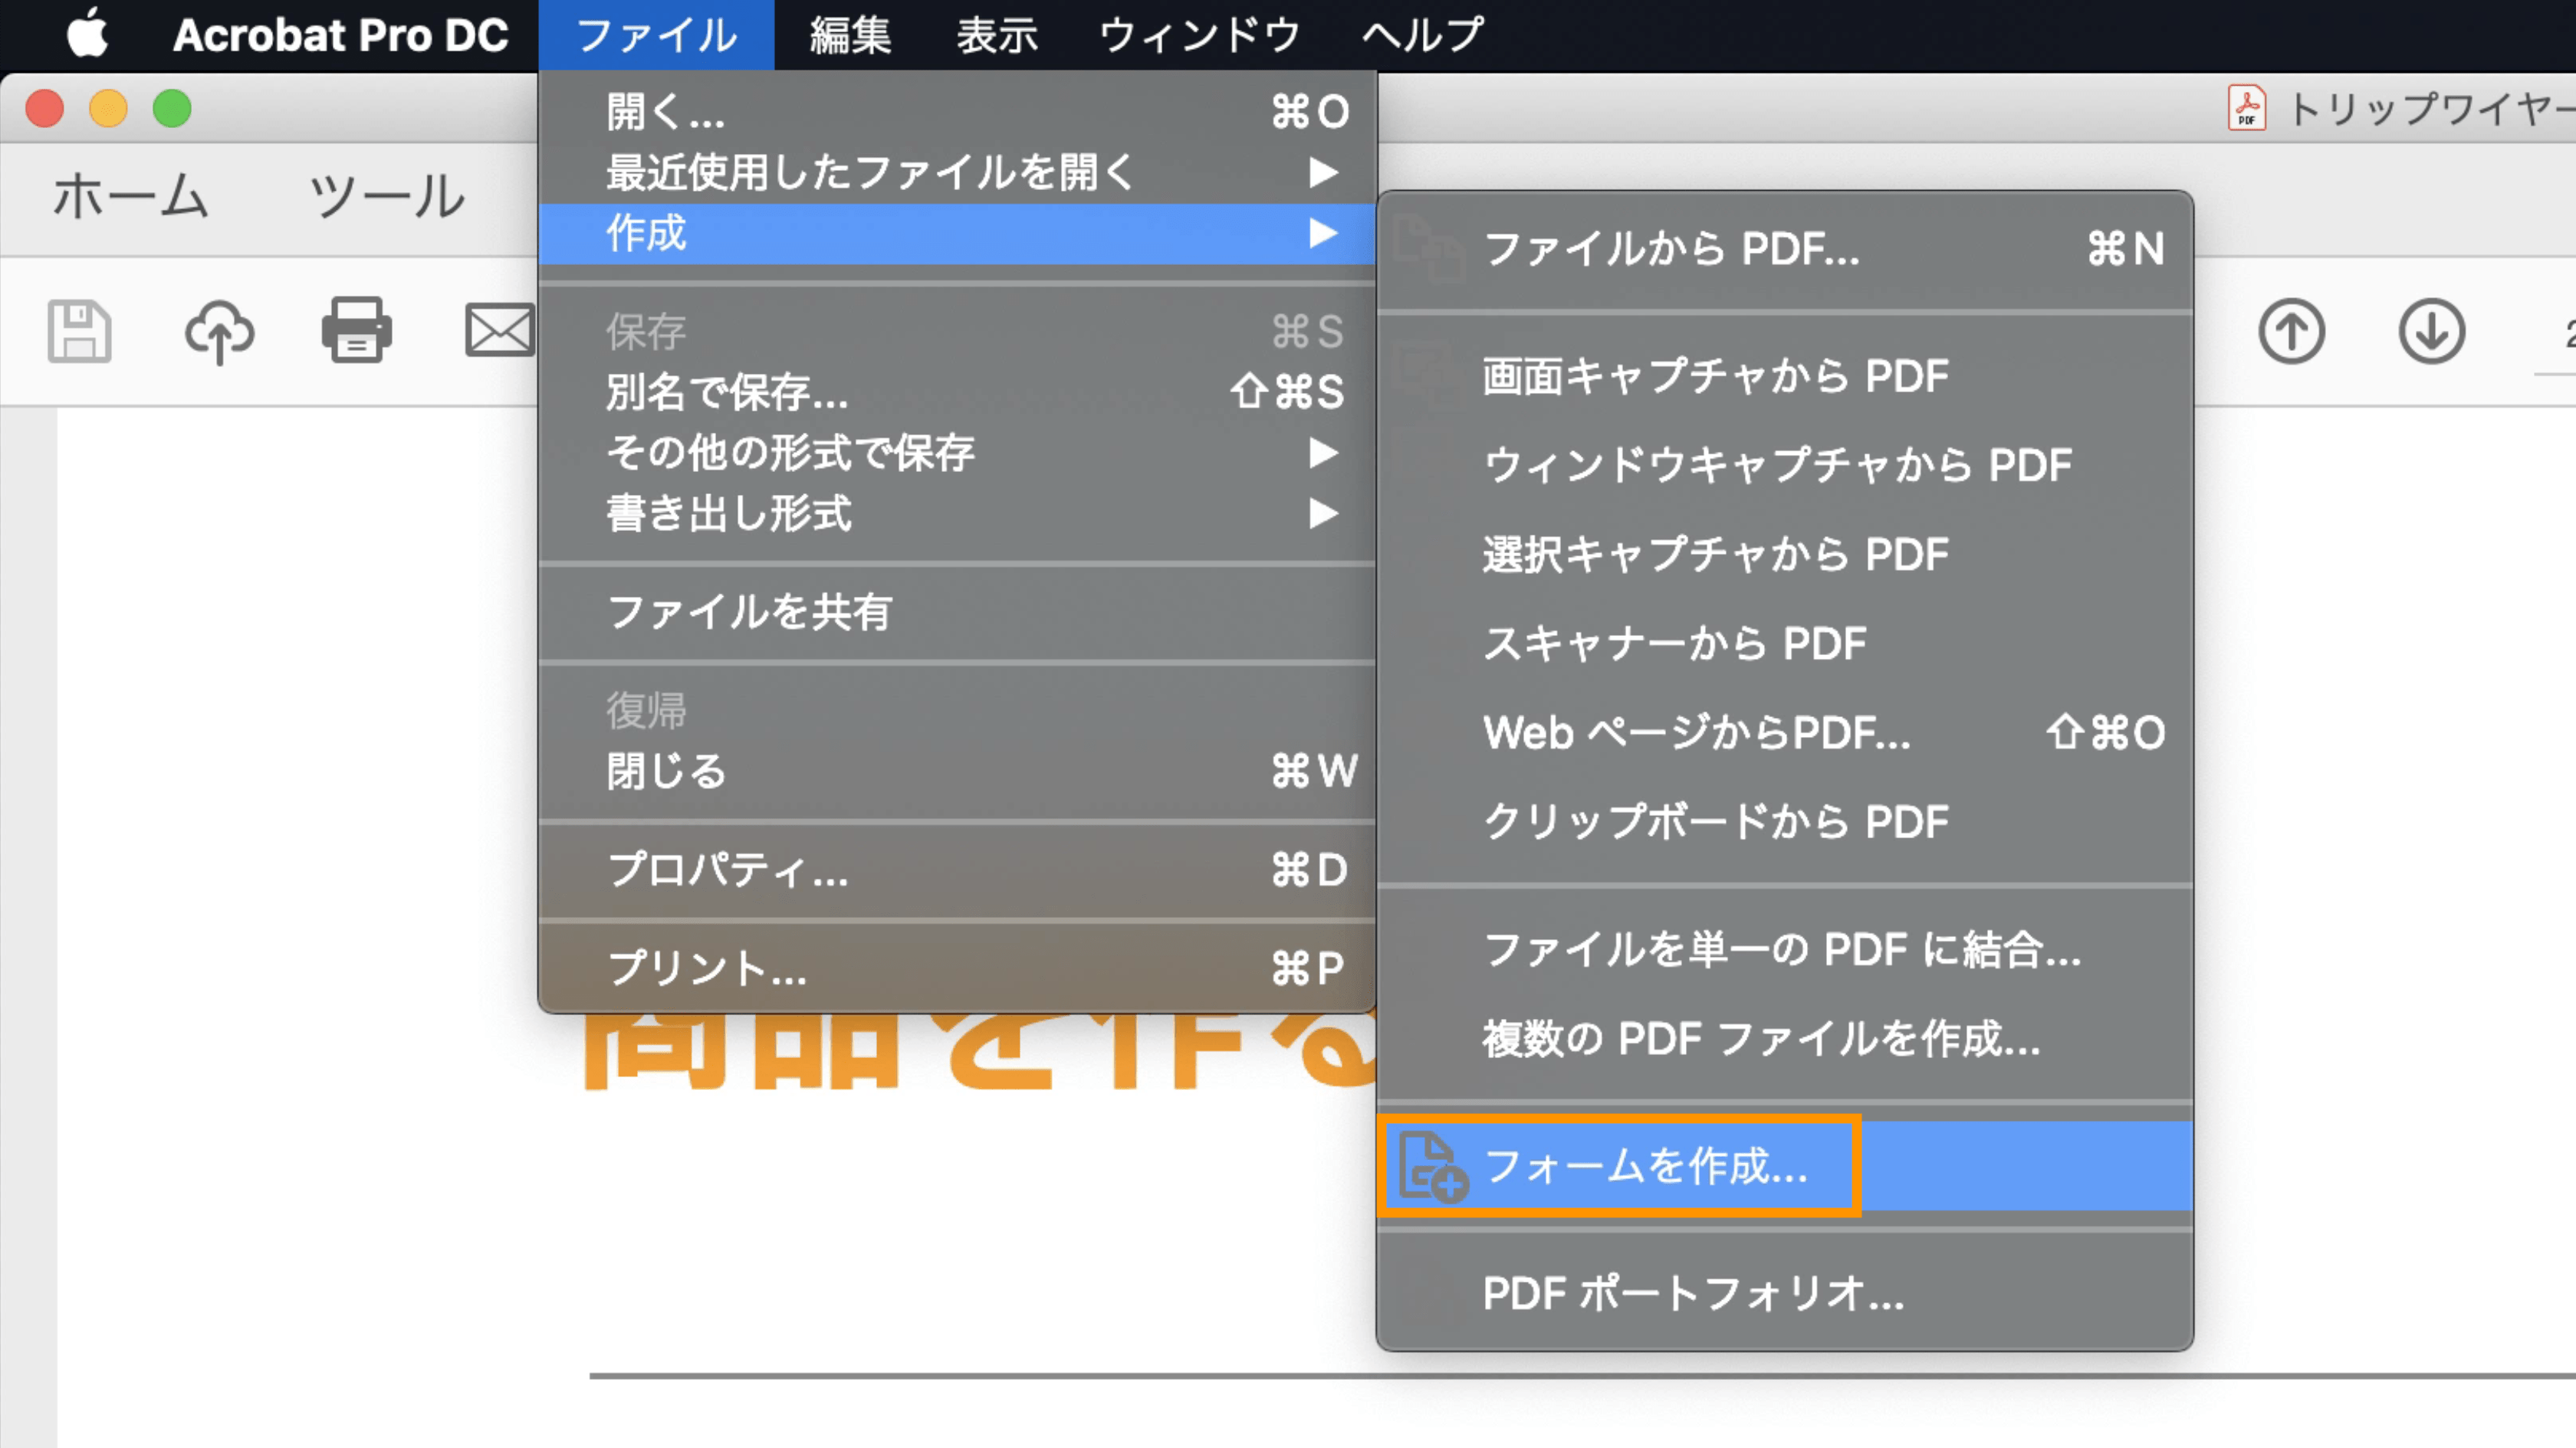This screenshot has width=2576, height=1448.
Task: Open the Apple menu
Action: (88, 34)
